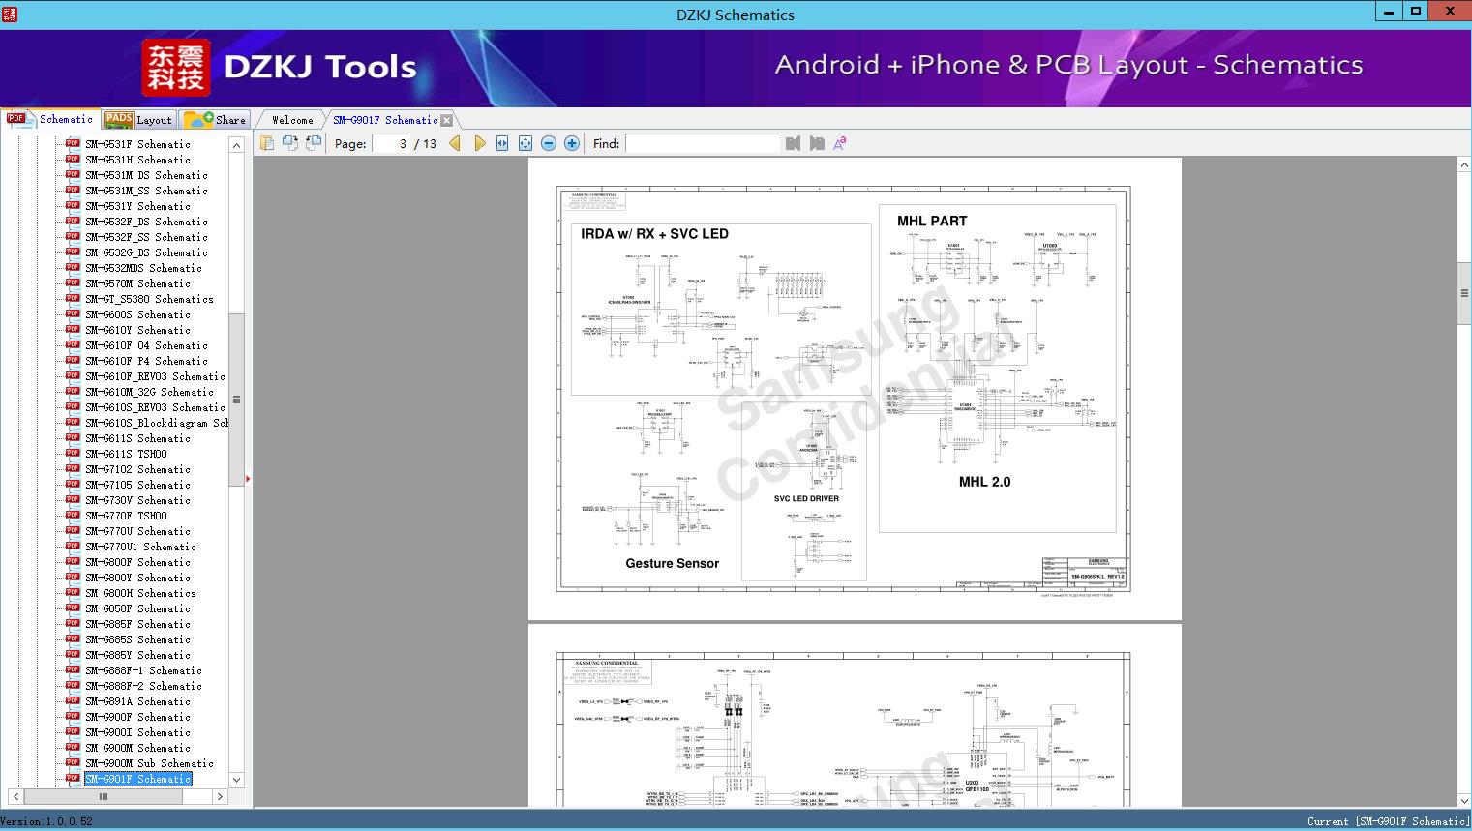This screenshot has height=831, width=1472.
Task: Open SM-G885S Schematic
Action: (137, 639)
